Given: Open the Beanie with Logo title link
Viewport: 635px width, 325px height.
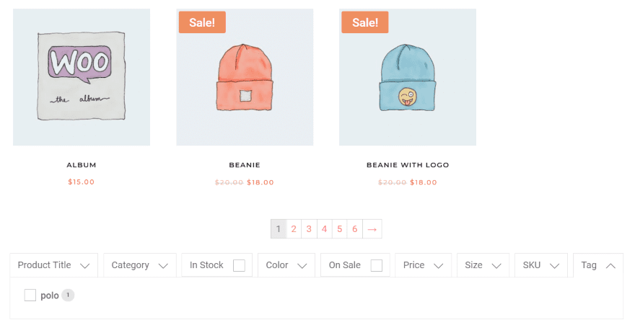Looking at the screenshot, I should [x=408, y=165].
